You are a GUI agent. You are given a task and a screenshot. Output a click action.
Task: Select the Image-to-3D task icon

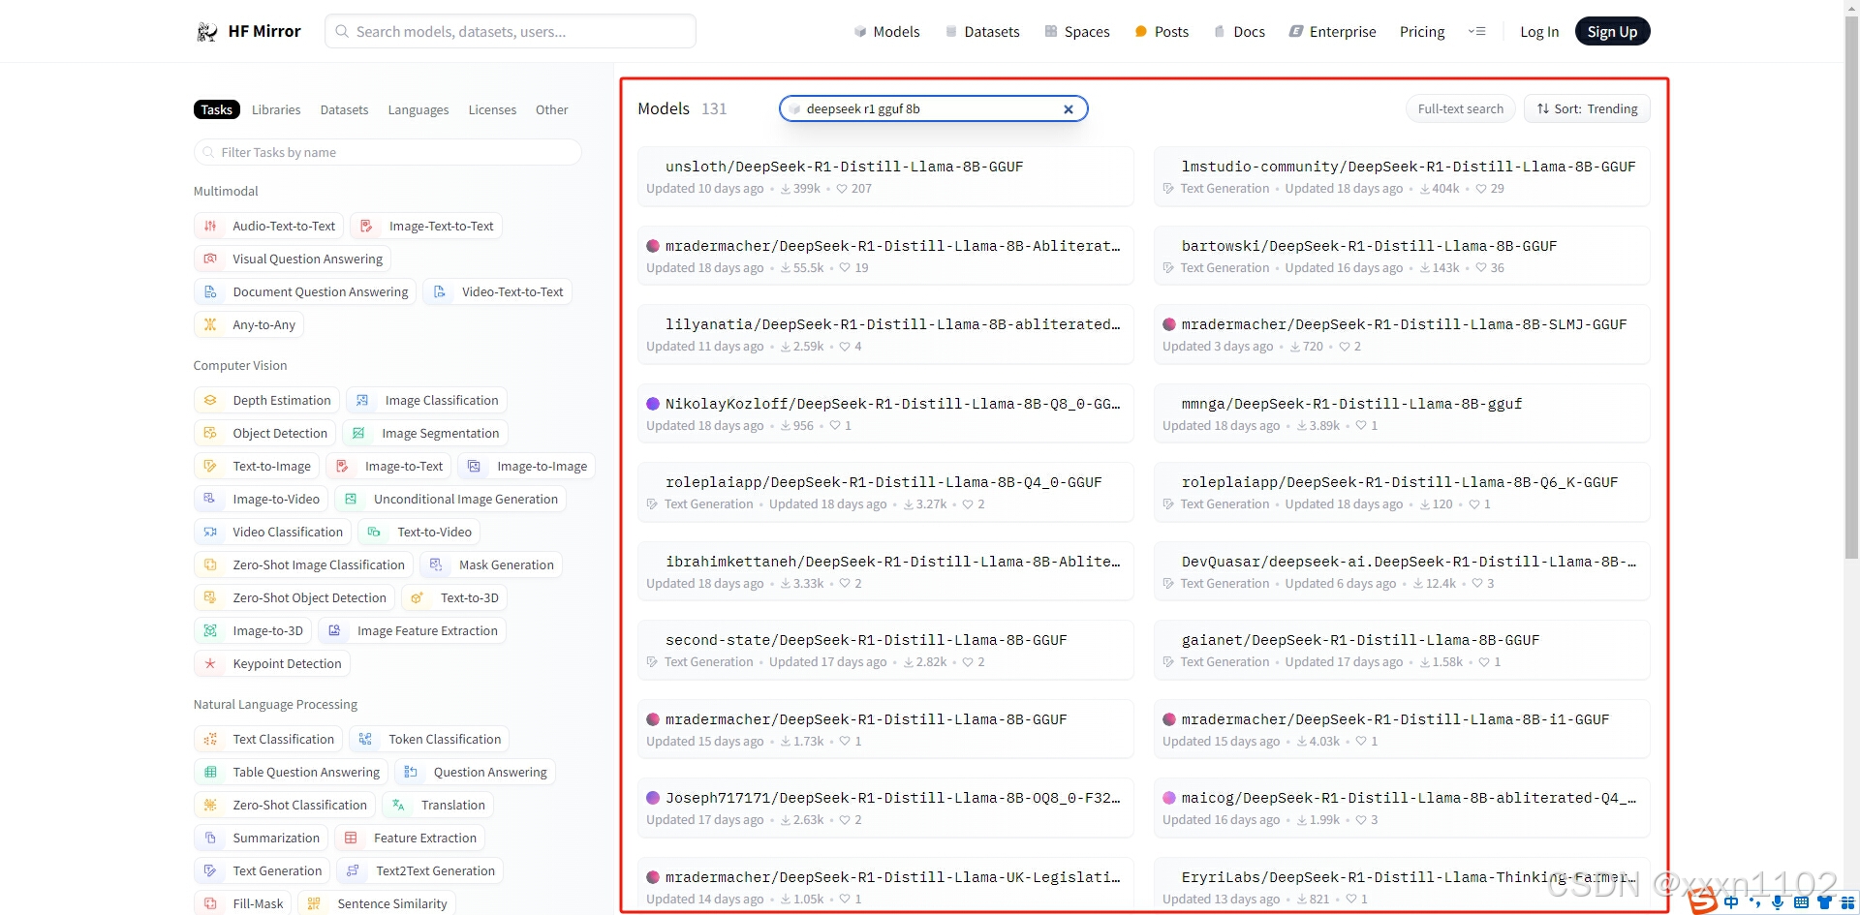coord(210,631)
